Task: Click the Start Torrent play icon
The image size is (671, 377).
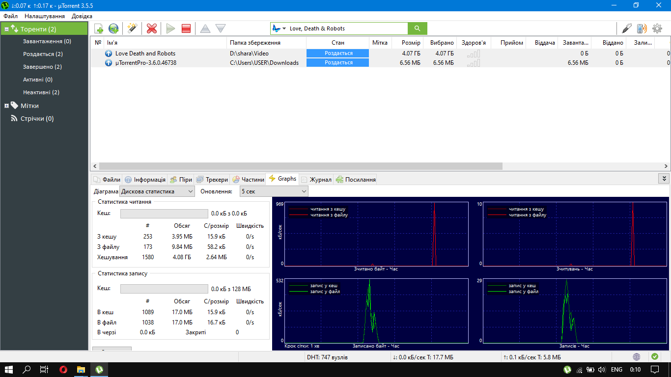Action: (170, 28)
